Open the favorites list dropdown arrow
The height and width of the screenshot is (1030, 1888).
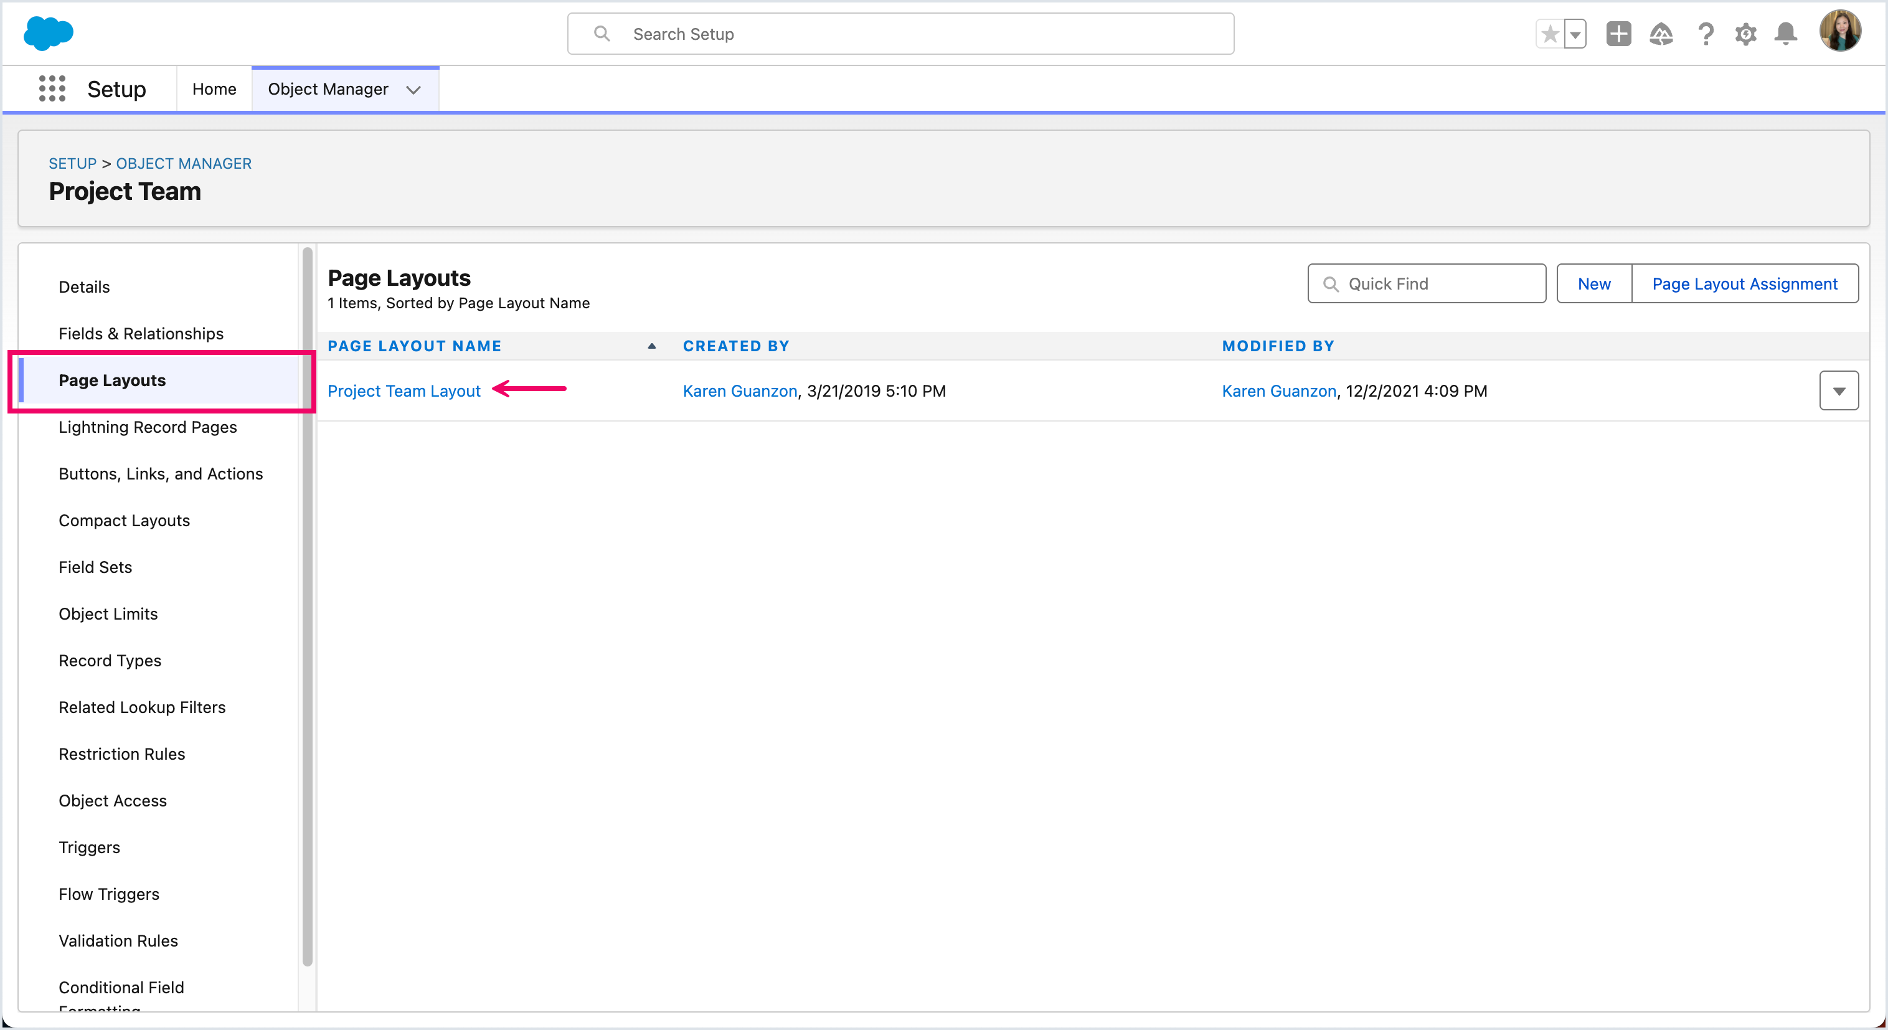[1575, 34]
